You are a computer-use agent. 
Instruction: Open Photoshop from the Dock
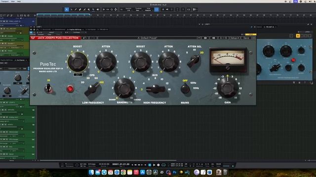pyautogui.click(x=175, y=172)
